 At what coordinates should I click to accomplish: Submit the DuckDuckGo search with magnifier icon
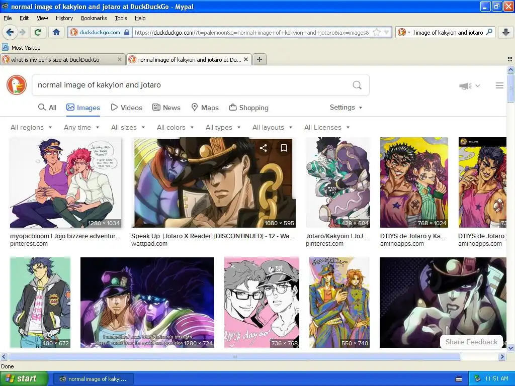[x=357, y=85]
